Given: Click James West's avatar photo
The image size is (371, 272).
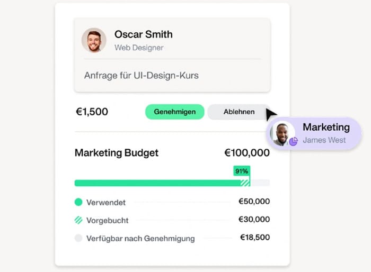Looking at the screenshot, I should (282, 133).
